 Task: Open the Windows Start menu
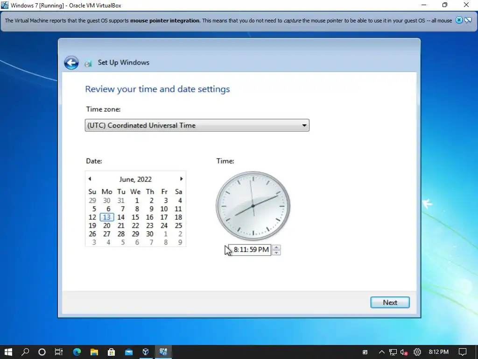coord(8,352)
